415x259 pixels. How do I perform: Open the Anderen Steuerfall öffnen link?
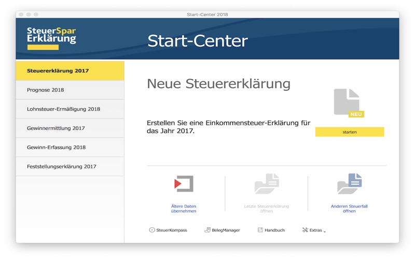coord(349,209)
